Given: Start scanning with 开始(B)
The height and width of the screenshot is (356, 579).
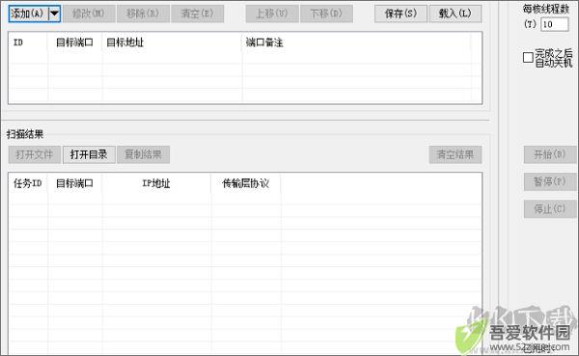Looking at the screenshot, I should [550, 154].
